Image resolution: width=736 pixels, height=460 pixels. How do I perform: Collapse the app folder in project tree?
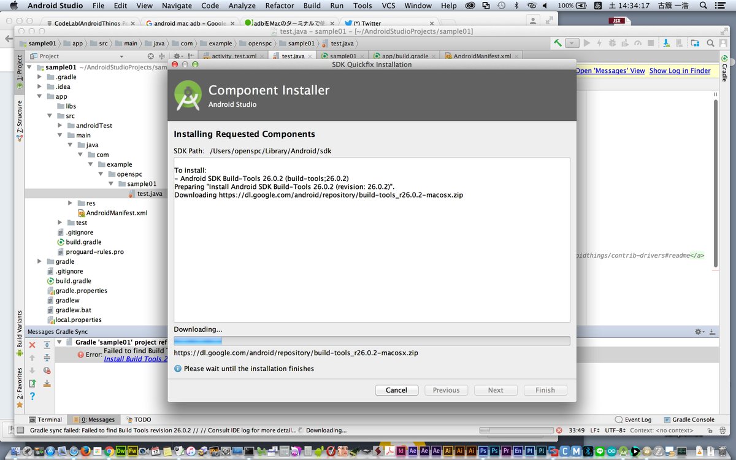click(40, 96)
